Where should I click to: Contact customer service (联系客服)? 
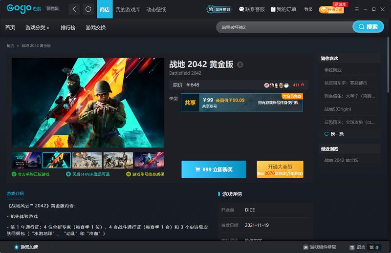[x=252, y=9]
